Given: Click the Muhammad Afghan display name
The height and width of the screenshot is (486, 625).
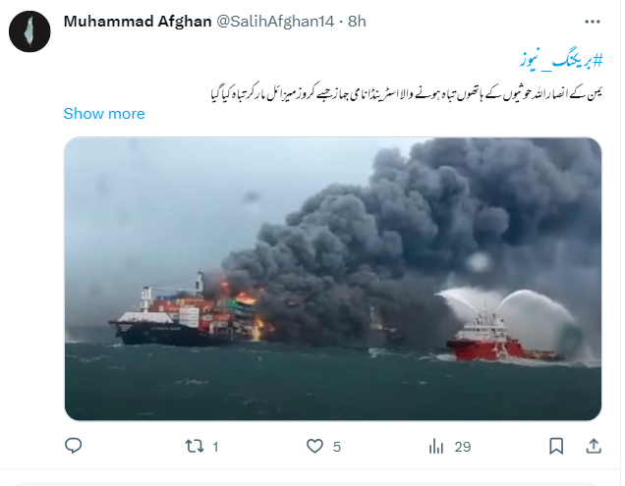Looking at the screenshot, I should pyautogui.click(x=138, y=22).
